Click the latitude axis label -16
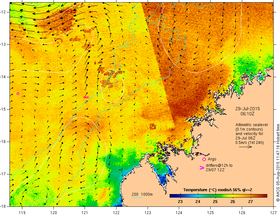280x216 pixels. pos(3,142)
